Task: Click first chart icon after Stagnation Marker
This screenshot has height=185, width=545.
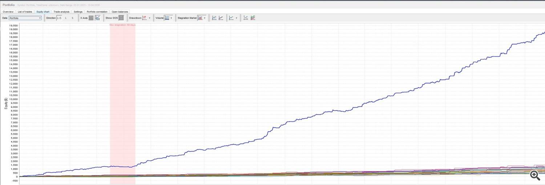Action: 214,18
